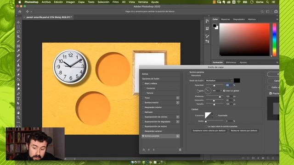Click the Ángulo dial control
The height and width of the screenshot is (165, 294).
click(208, 91)
